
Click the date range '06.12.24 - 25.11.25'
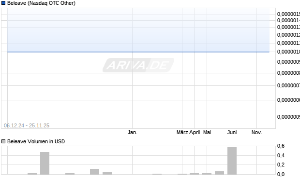click(27, 125)
